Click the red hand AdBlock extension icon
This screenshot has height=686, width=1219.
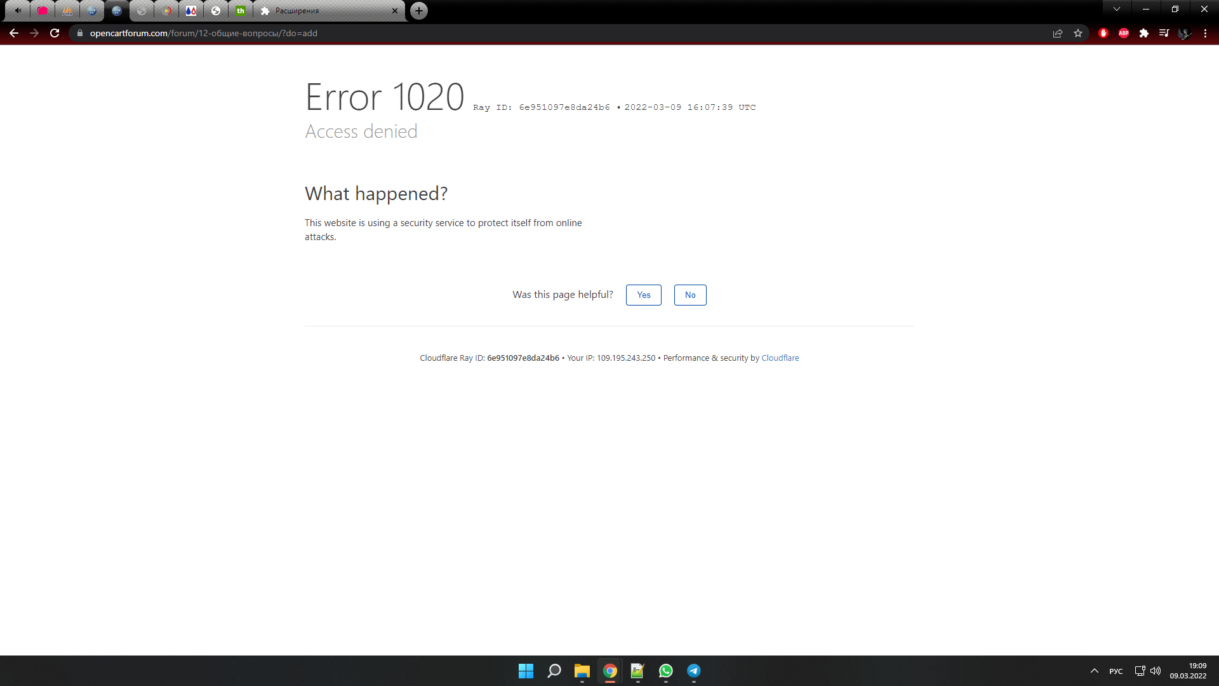coord(1103,33)
